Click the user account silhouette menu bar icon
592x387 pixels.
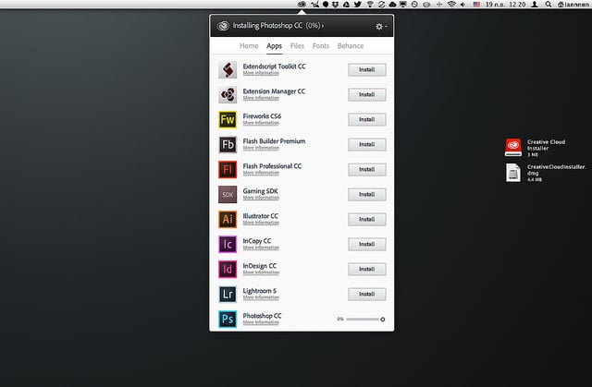pyautogui.click(x=535, y=4)
